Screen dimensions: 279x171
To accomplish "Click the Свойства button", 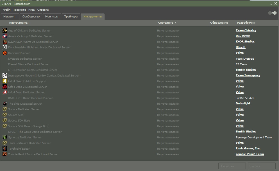I will pyautogui.click(x=232, y=166).
